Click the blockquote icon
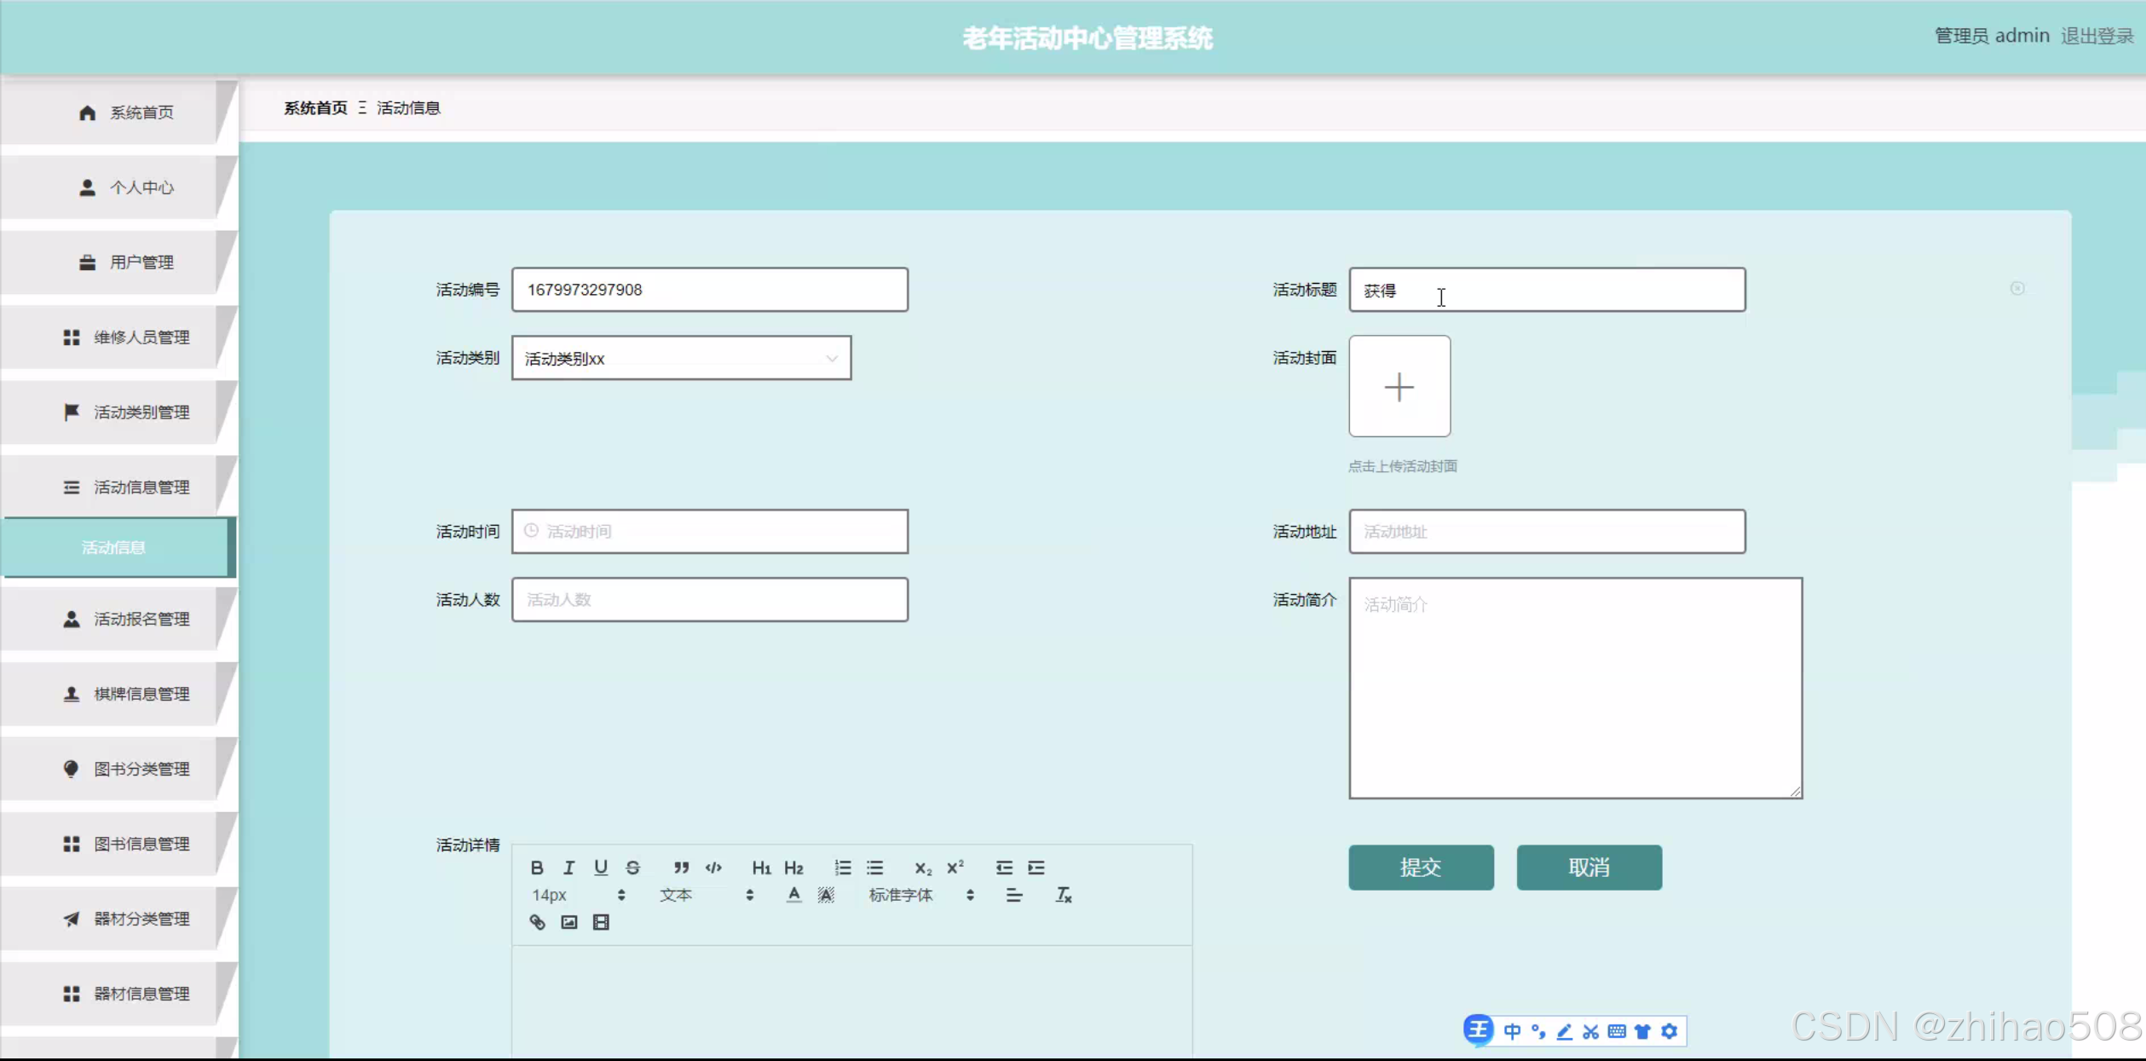 tap(681, 868)
